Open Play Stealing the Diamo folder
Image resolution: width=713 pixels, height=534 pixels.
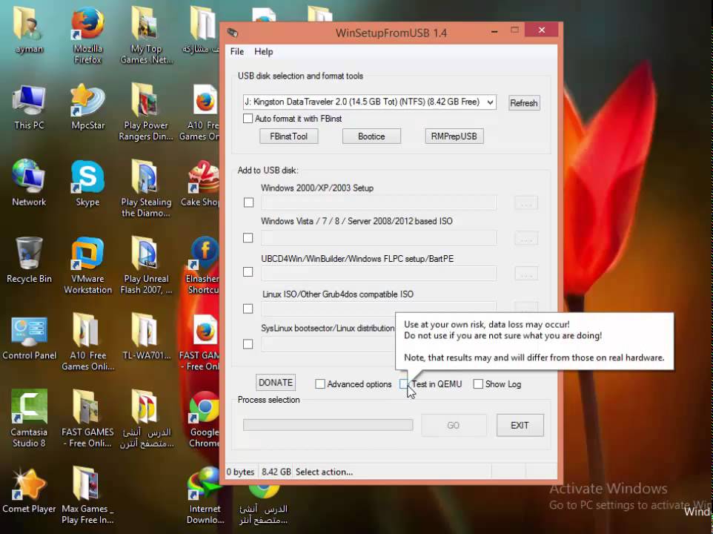click(x=146, y=186)
